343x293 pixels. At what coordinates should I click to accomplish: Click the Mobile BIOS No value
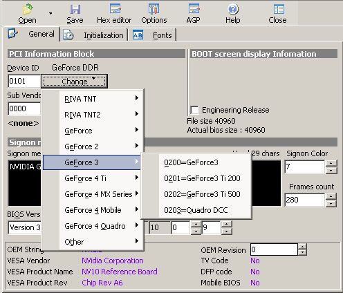click(255, 283)
